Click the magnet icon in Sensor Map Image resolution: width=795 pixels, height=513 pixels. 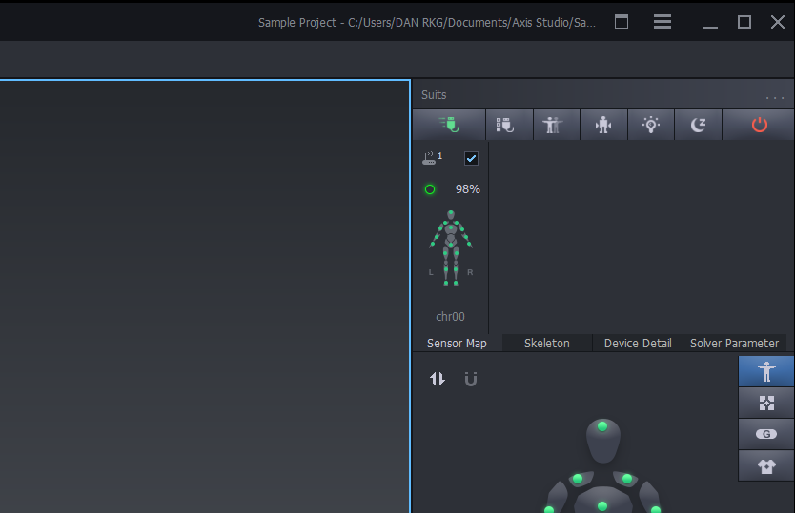coord(471,379)
